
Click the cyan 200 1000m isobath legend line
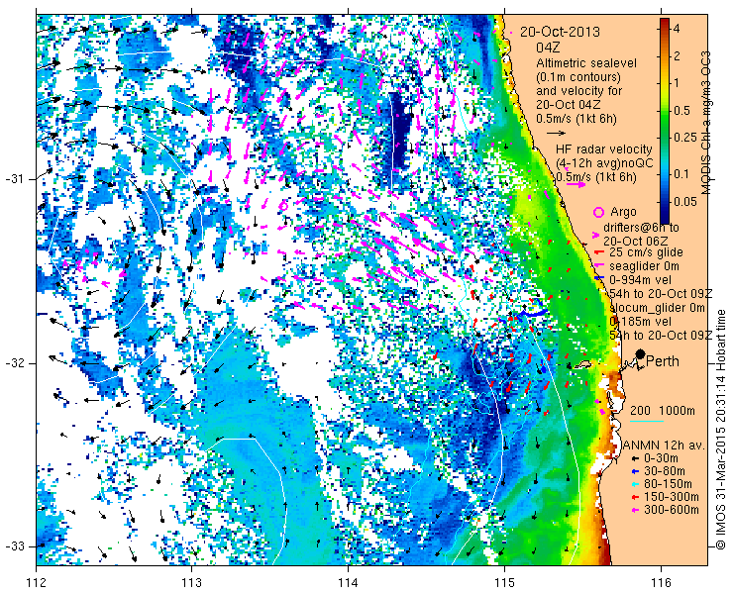647,421
